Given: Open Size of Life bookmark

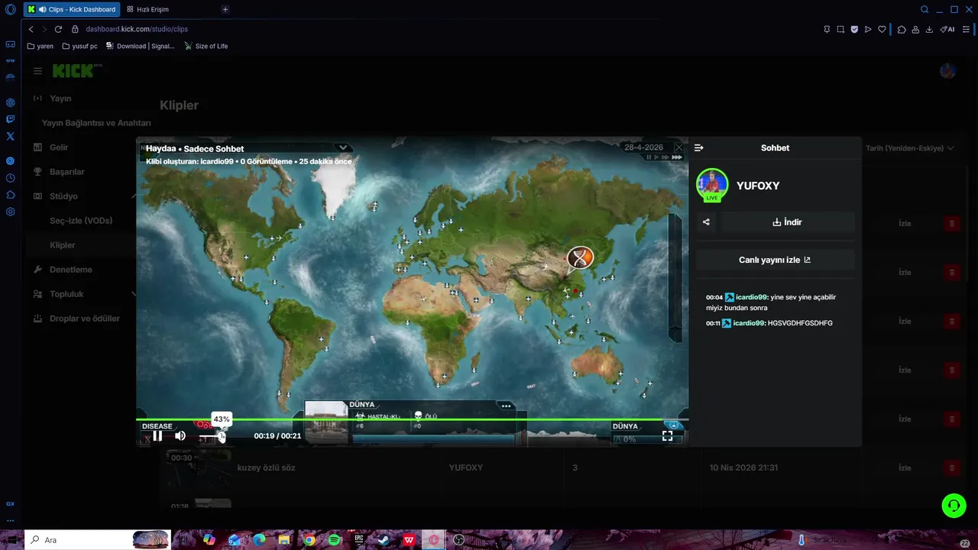Looking at the screenshot, I should [206, 46].
